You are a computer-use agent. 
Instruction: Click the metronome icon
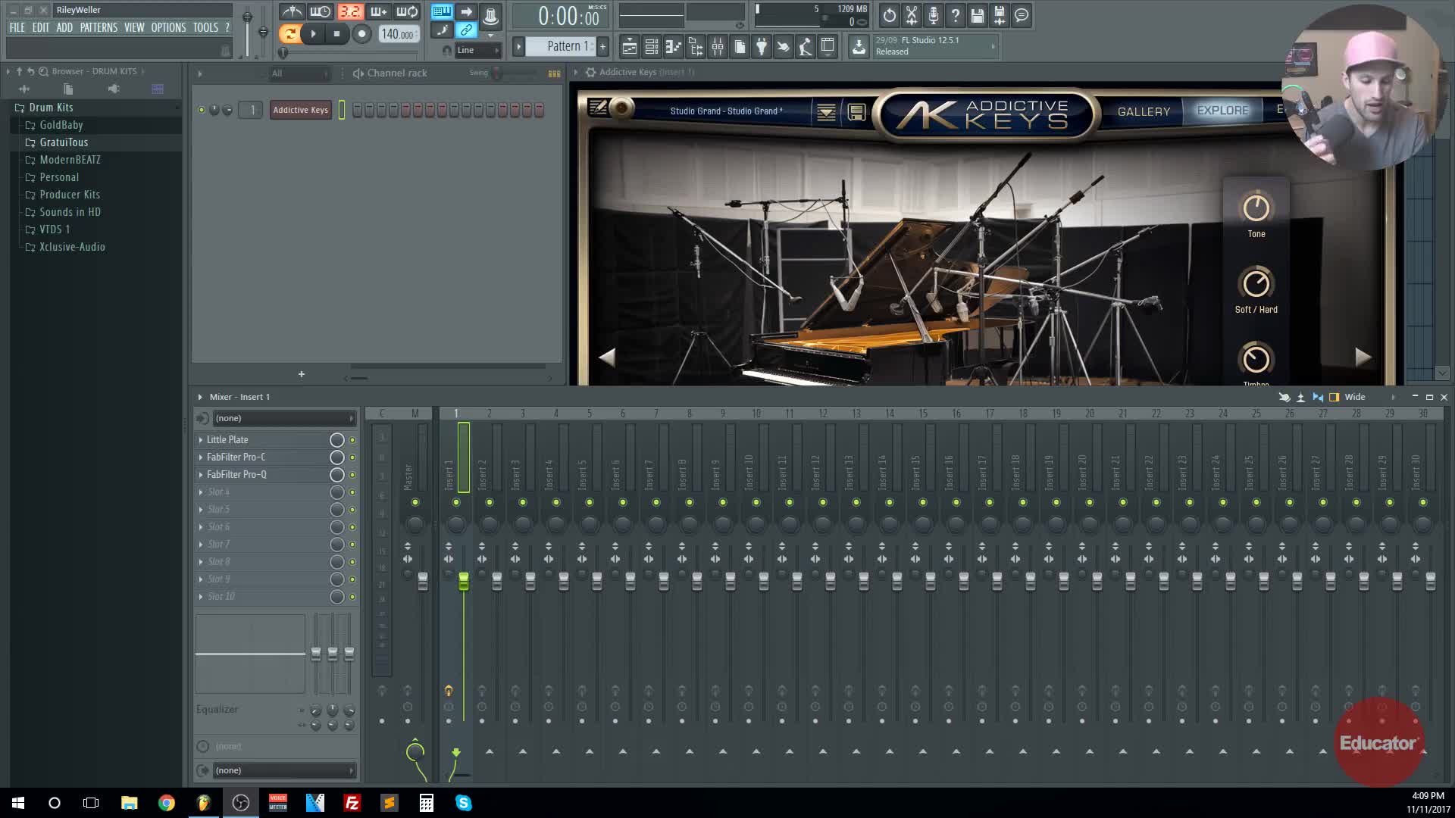292,11
